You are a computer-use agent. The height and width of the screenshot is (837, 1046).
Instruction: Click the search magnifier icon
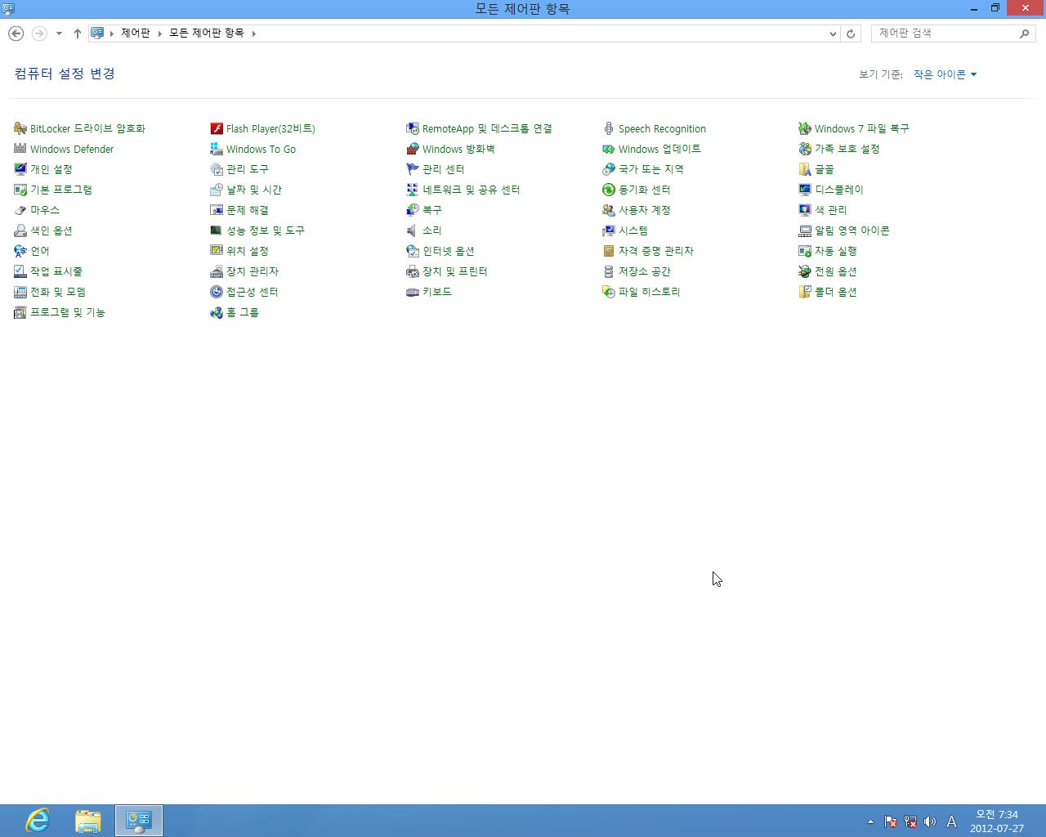coord(1025,34)
